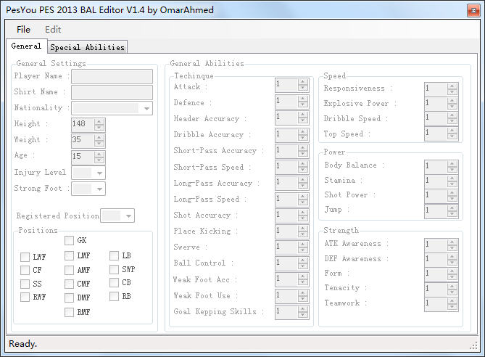Increase Long-Pass Speed with the up arrow
Image resolution: width=485 pixels, height=357 pixels.
pyautogui.click(x=303, y=196)
